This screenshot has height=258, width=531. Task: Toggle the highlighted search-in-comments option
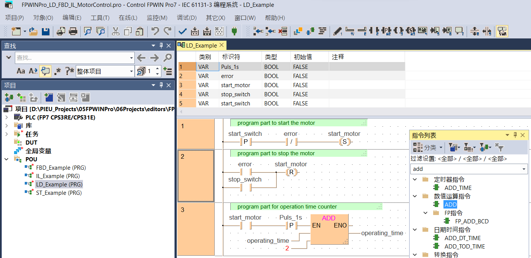[x=45, y=71]
